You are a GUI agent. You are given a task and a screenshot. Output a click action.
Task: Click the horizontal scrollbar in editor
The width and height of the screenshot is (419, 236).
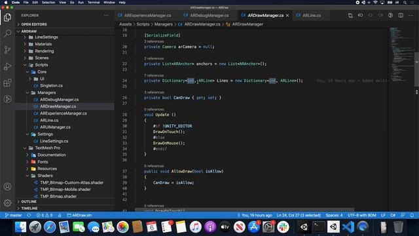(x=244, y=210)
